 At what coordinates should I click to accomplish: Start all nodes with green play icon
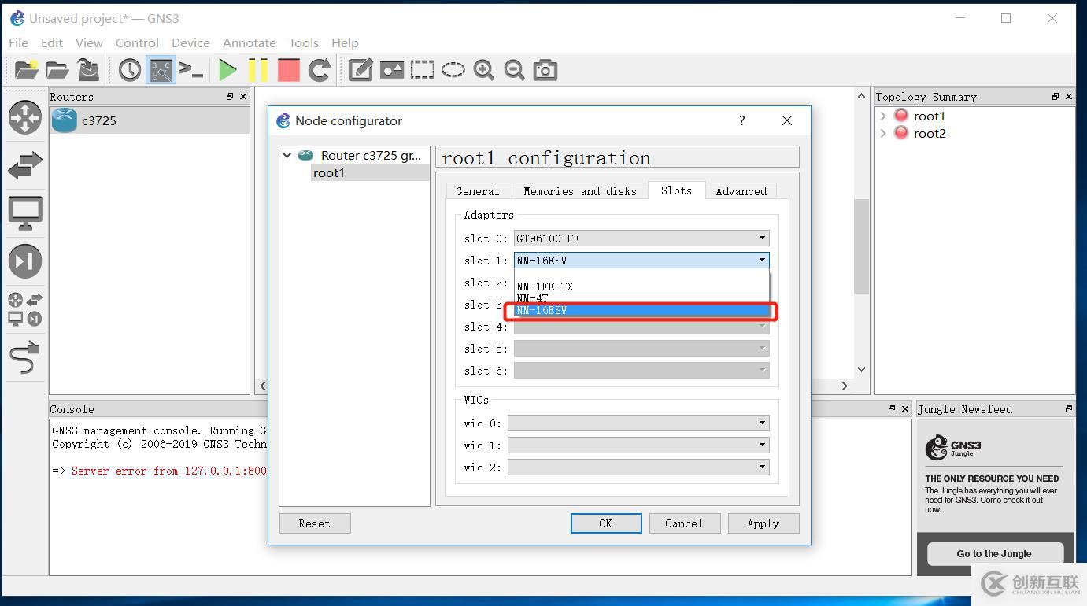[x=227, y=70]
